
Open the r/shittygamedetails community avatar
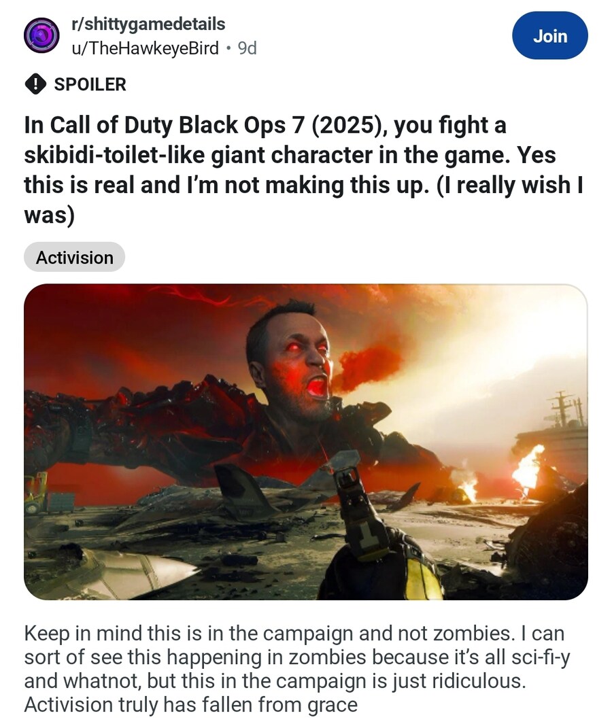pyautogui.click(x=41, y=35)
